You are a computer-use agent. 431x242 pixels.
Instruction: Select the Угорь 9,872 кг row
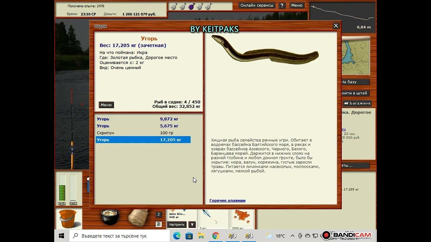click(x=143, y=119)
